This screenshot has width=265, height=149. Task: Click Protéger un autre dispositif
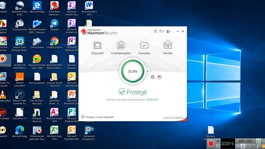tap(97, 117)
